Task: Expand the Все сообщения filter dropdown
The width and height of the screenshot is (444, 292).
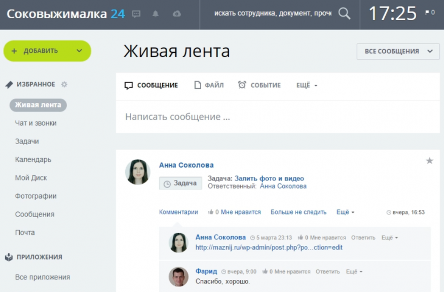Action: 398,51
